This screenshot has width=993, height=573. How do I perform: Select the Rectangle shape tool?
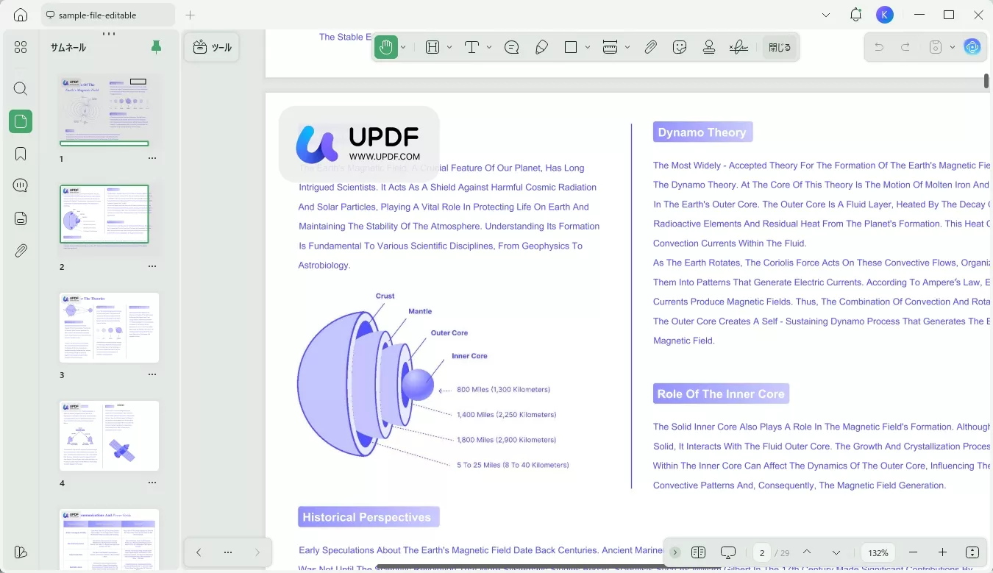coord(570,46)
